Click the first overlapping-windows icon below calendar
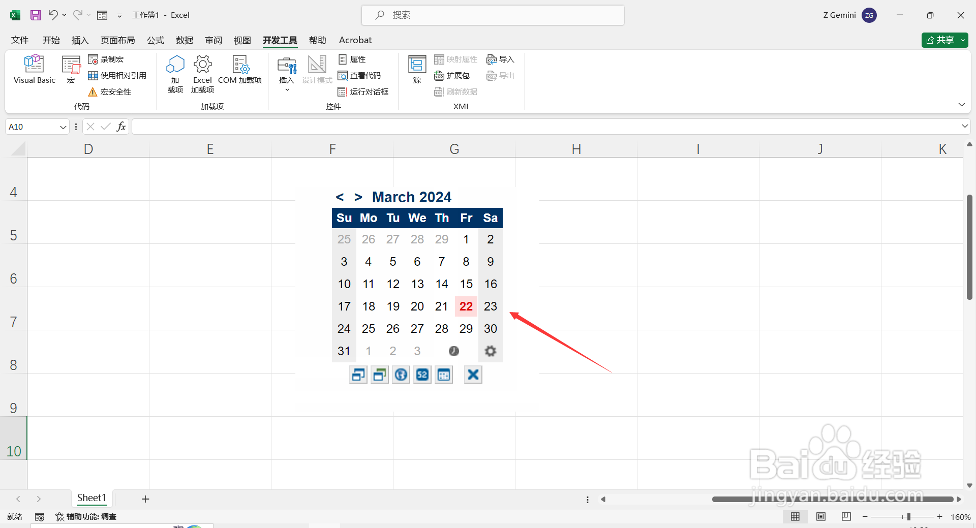976x528 pixels. pyautogui.click(x=358, y=375)
